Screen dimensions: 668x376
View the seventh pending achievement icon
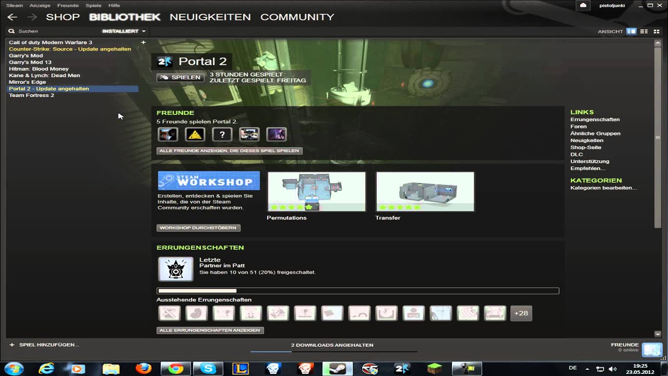332,313
